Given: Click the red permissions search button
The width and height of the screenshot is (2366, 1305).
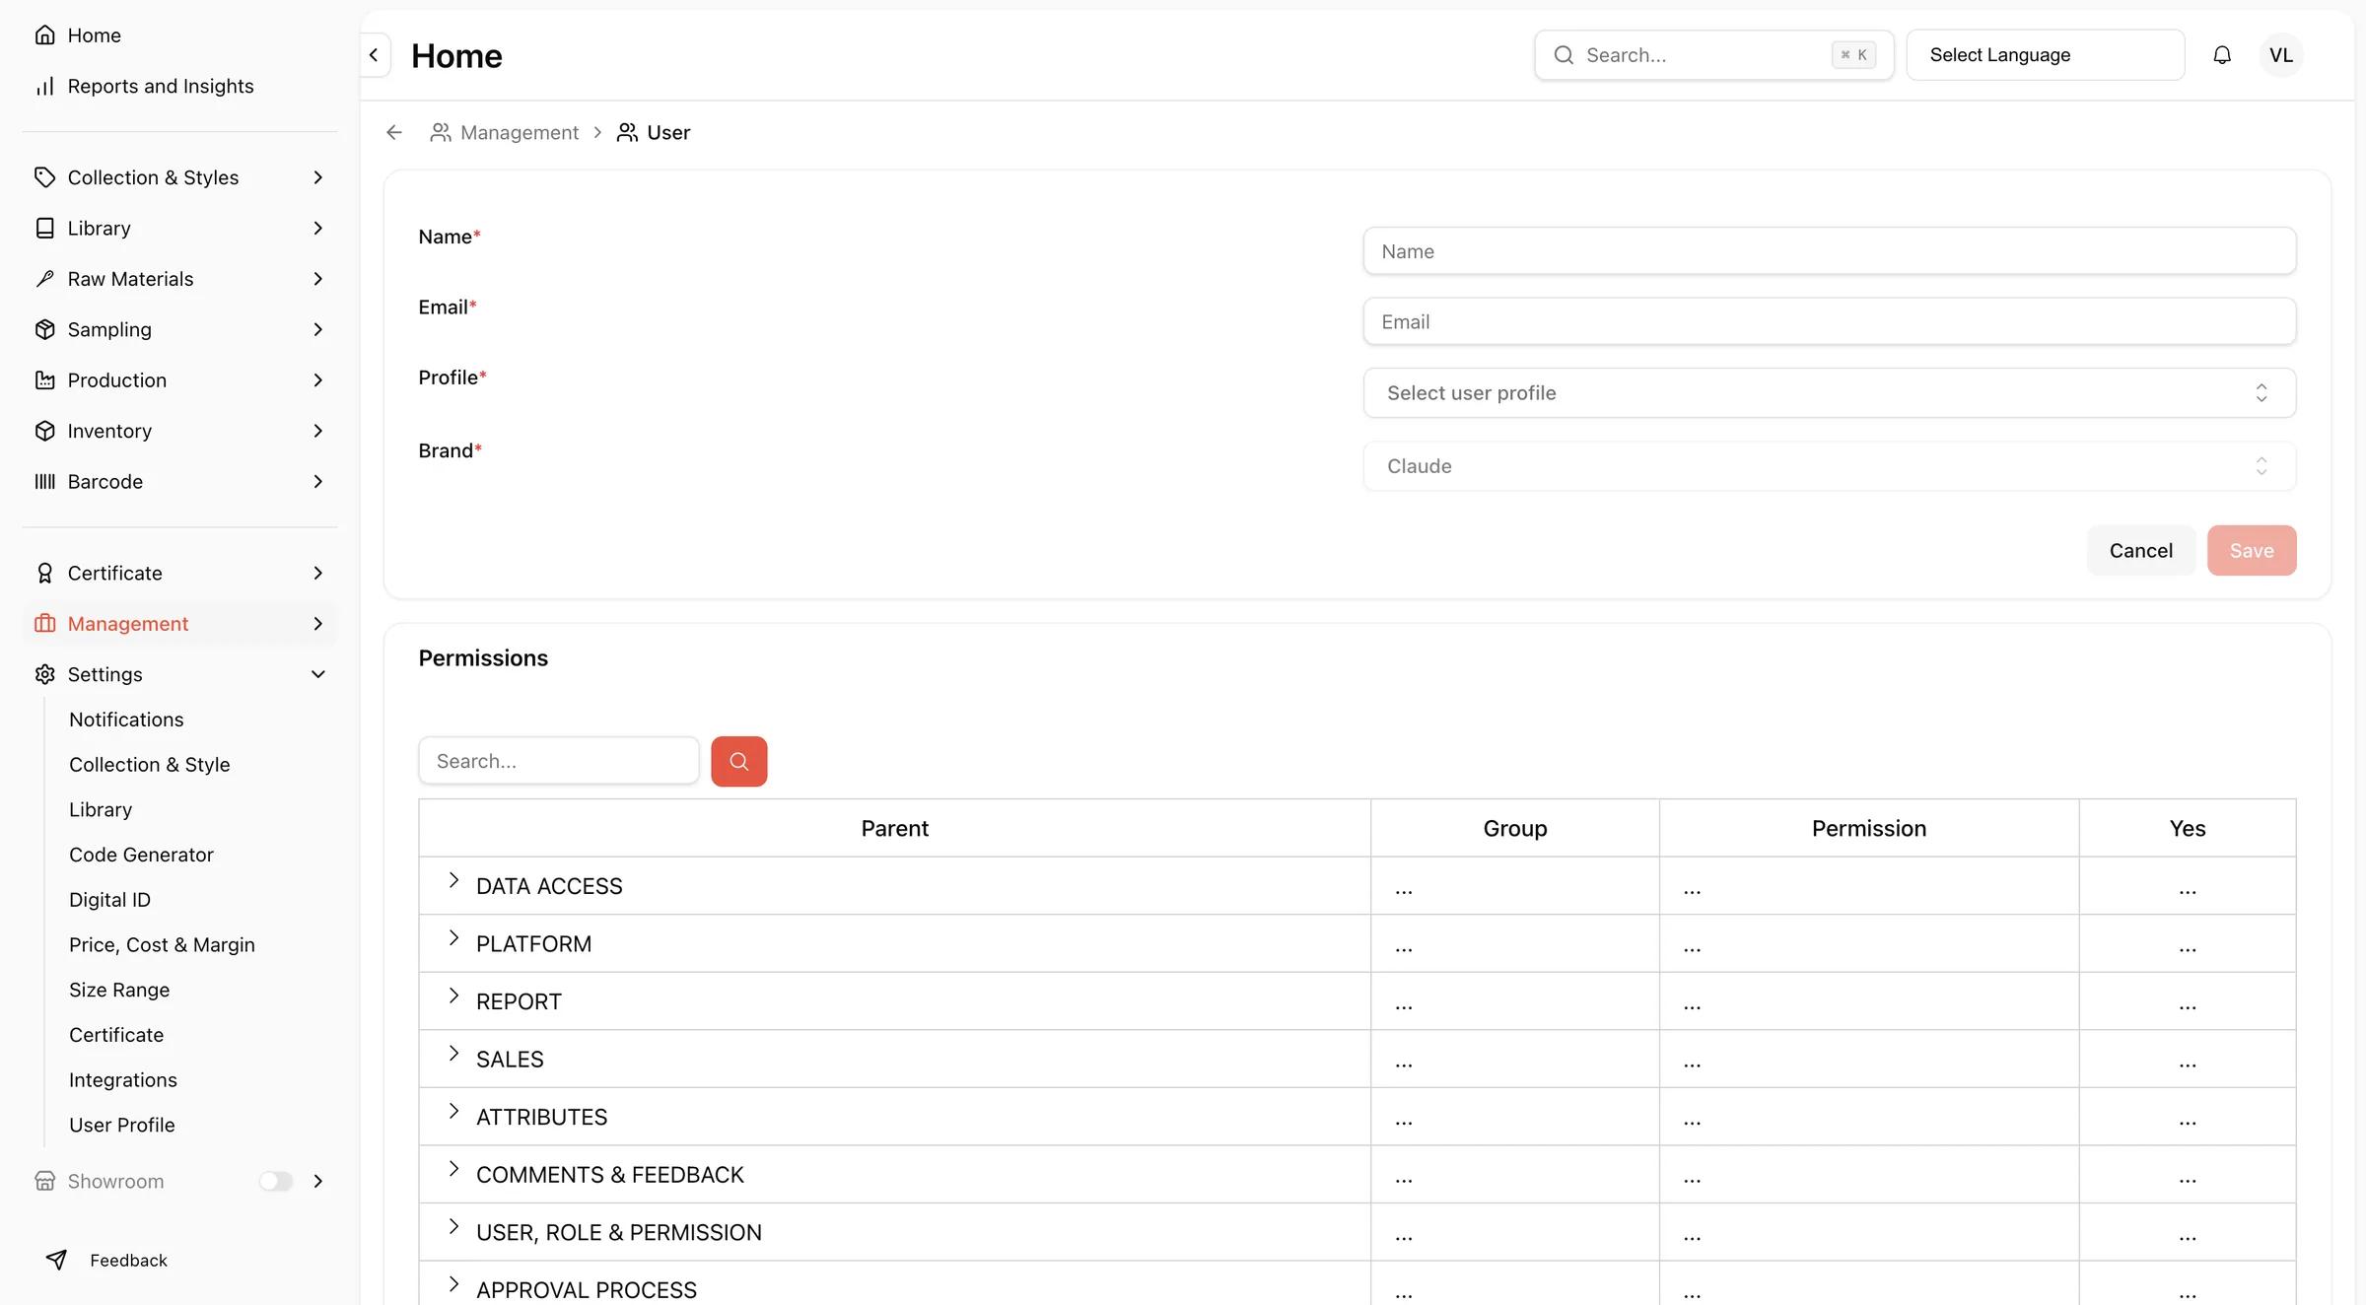Looking at the screenshot, I should (x=739, y=761).
